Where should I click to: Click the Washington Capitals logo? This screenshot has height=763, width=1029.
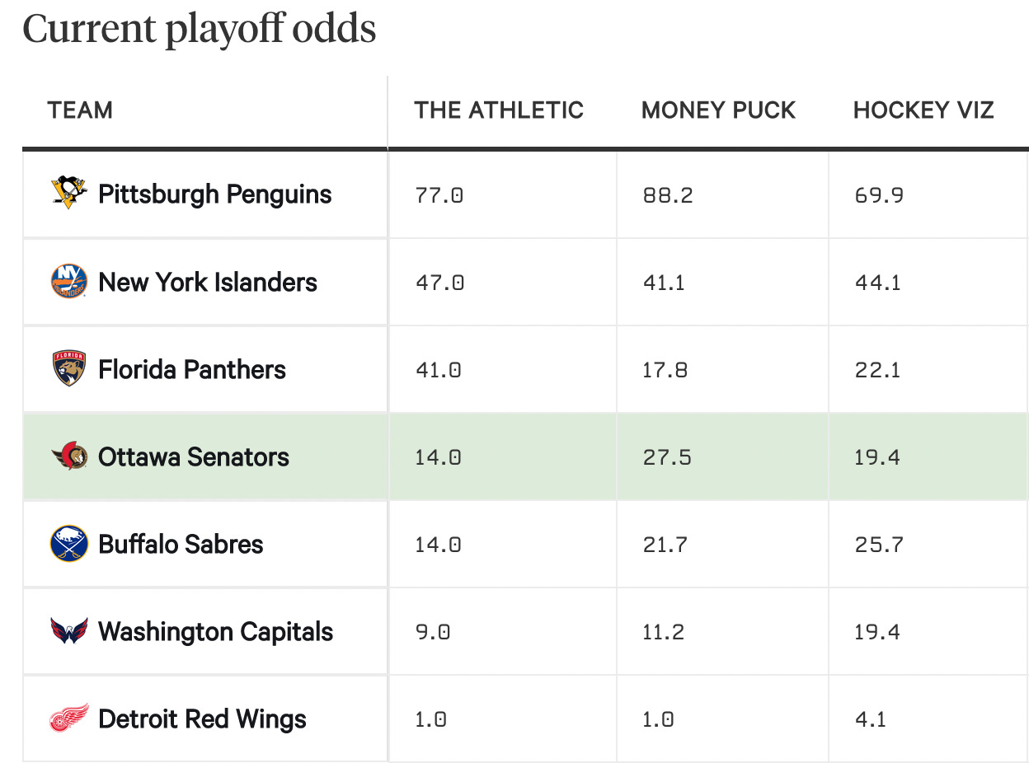[x=69, y=632]
